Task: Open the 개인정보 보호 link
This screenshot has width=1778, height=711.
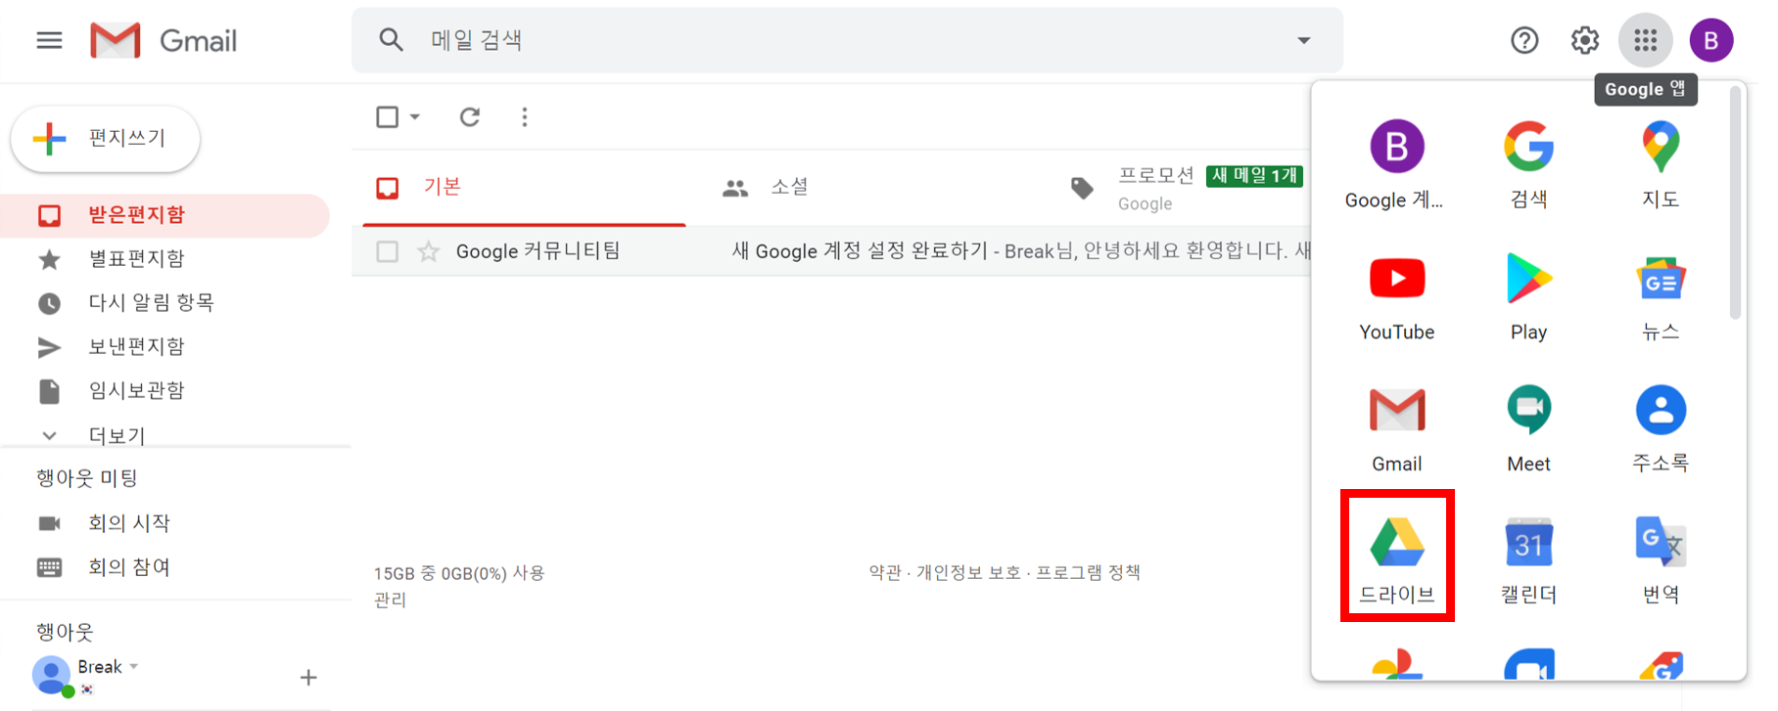Action: (968, 572)
